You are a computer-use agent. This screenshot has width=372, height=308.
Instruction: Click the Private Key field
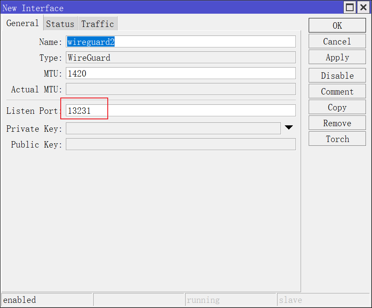click(x=173, y=128)
